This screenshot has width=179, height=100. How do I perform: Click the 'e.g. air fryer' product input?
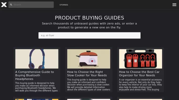(x=90, y=35)
